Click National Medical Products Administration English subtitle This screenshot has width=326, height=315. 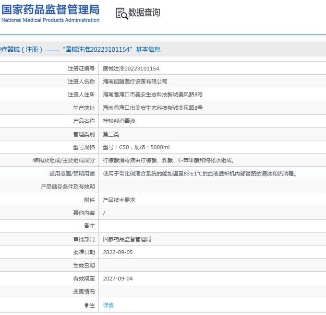point(50,20)
